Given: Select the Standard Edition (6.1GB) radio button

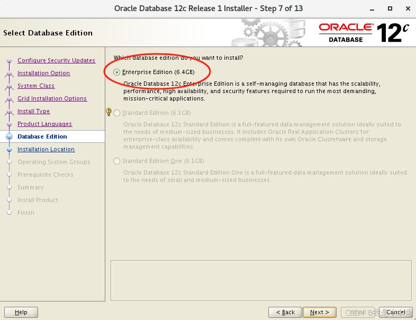Looking at the screenshot, I should tap(116, 113).
